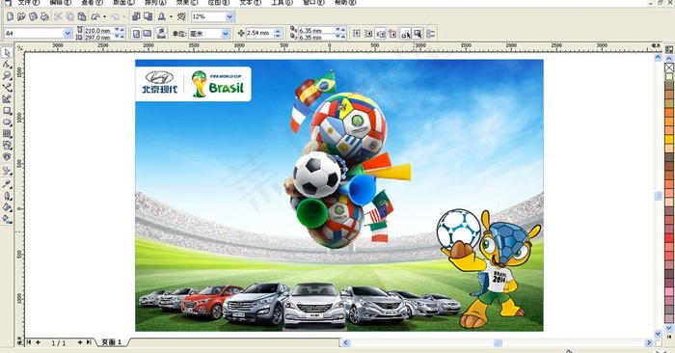
Task: Click the Open folder icon in toolbar
Action: tap(21, 16)
